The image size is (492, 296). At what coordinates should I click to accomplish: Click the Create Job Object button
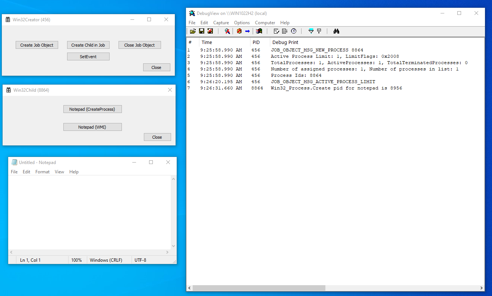[x=37, y=45]
